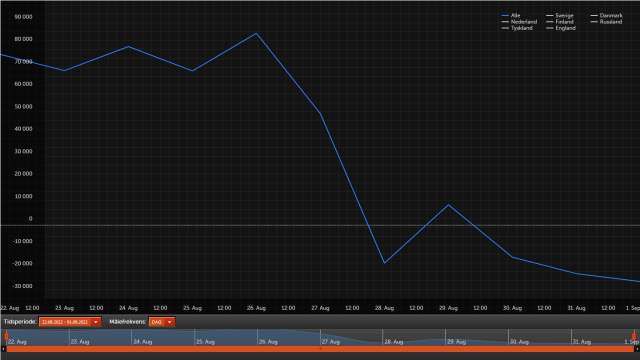Screen dimensions: 640x360
Task: Click the line's peak point at 26. Aug
Action: coord(256,33)
